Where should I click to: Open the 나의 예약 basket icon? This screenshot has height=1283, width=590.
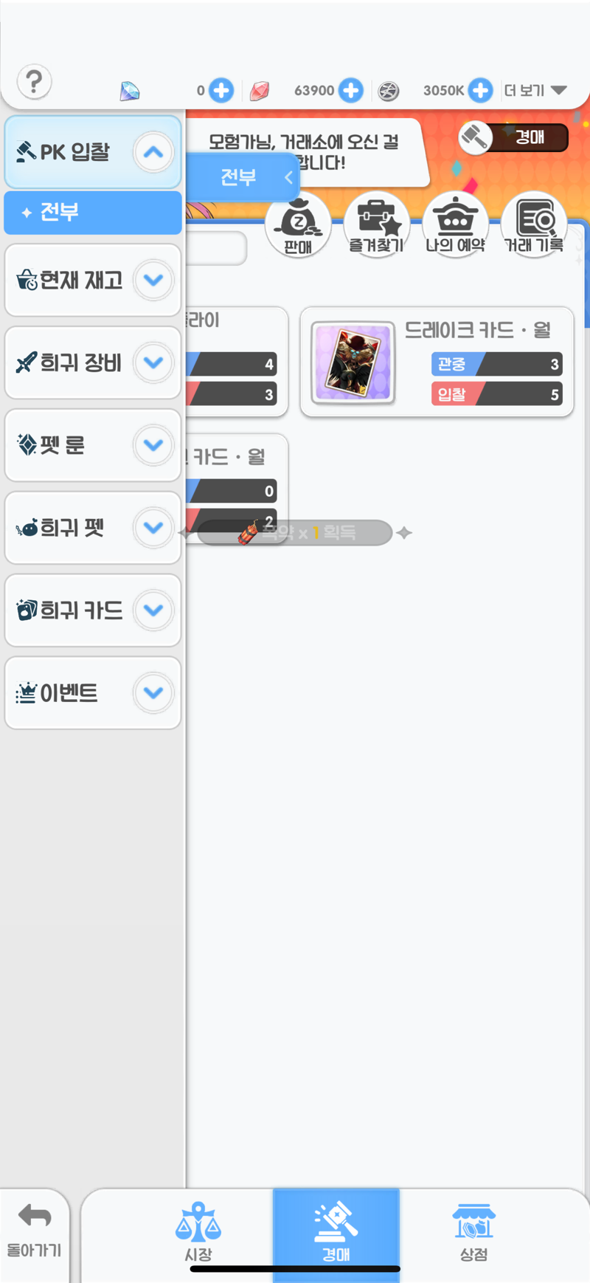point(455,224)
